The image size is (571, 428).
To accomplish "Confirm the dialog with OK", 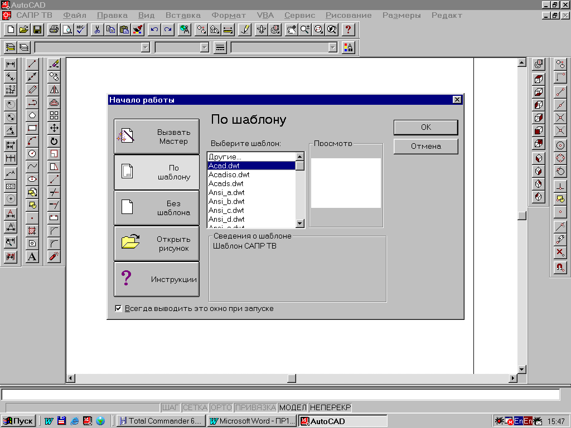I will tap(425, 128).
